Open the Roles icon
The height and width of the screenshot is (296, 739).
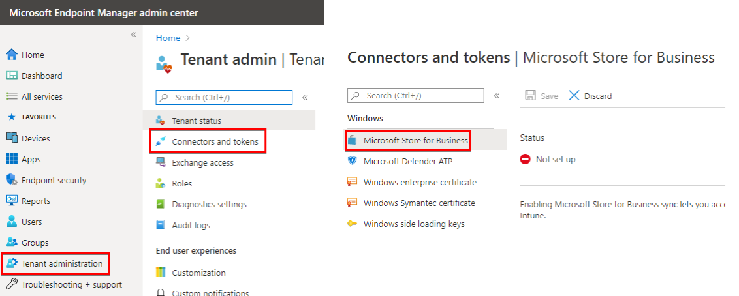coord(161,183)
